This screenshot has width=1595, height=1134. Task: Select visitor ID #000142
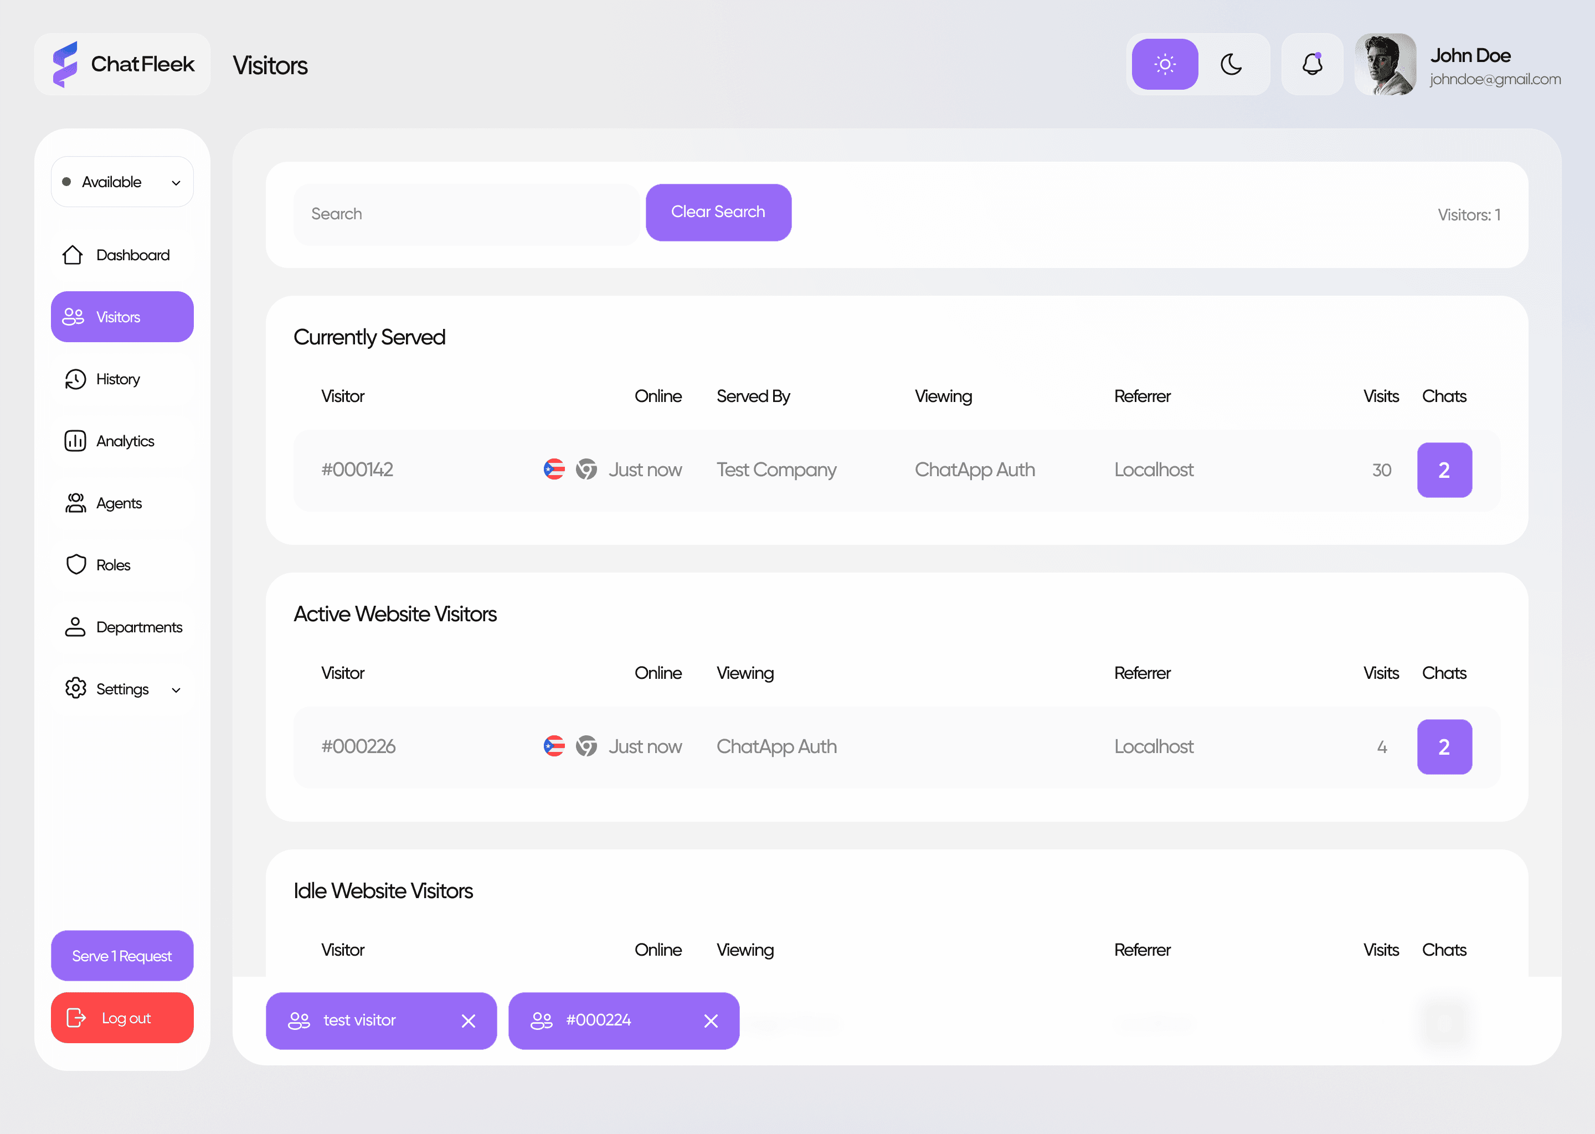click(357, 470)
